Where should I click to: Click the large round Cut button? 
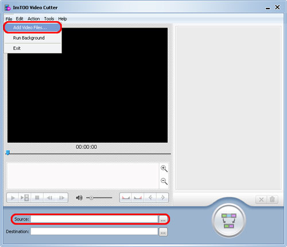point(229,221)
